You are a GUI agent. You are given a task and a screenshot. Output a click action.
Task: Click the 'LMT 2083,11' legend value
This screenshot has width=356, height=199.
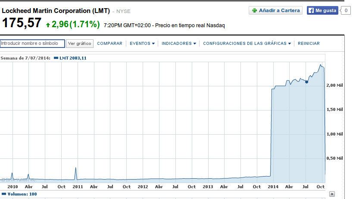[x=73, y=58]
